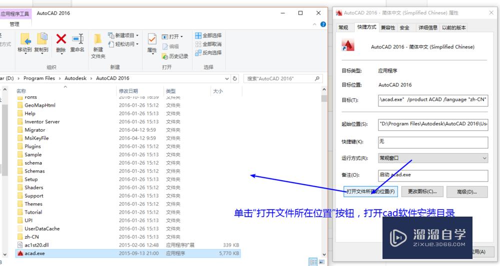The width and height of the screenshot is (500, 266).
Task: Click the Start in (起始位置) input field
Action: point(433,124)
